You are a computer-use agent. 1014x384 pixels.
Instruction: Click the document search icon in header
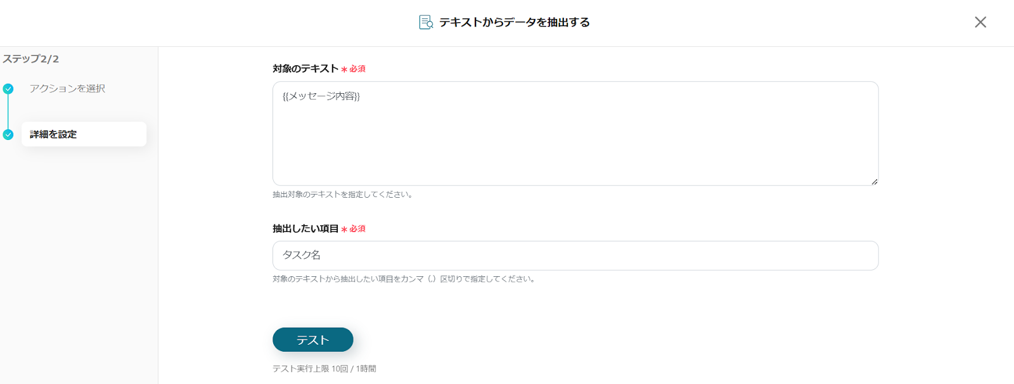pyautogui.click(x=426, y=22)
